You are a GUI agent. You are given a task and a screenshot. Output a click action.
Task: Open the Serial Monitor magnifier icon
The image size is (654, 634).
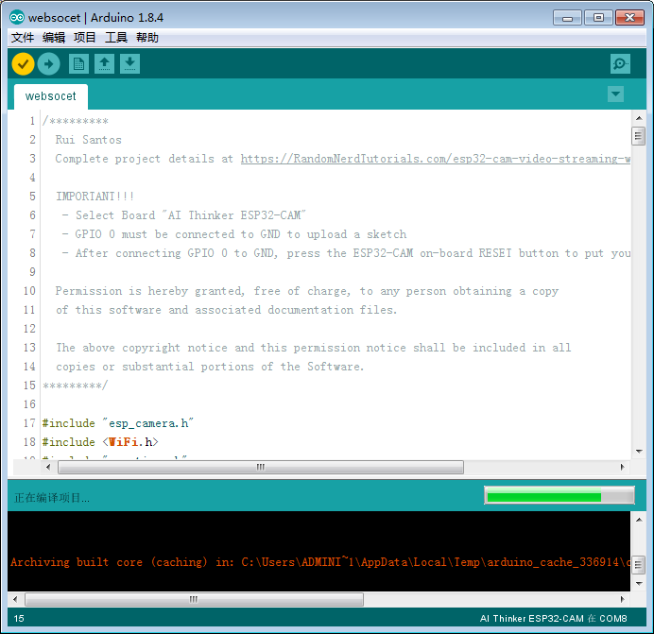click(x=620, y=64)
